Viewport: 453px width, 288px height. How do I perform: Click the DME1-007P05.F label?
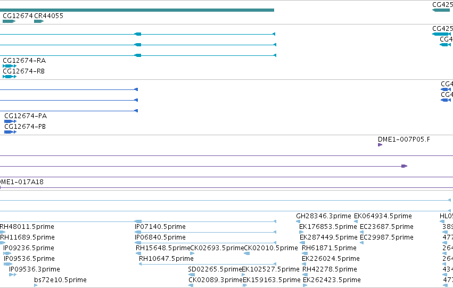tap(404, 139)
